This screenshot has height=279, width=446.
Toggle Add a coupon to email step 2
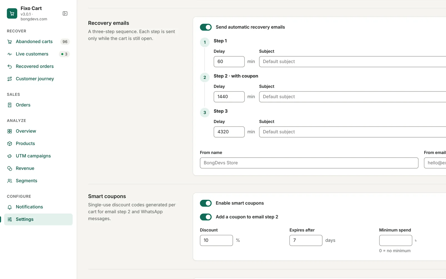click(x=206, y=217)
